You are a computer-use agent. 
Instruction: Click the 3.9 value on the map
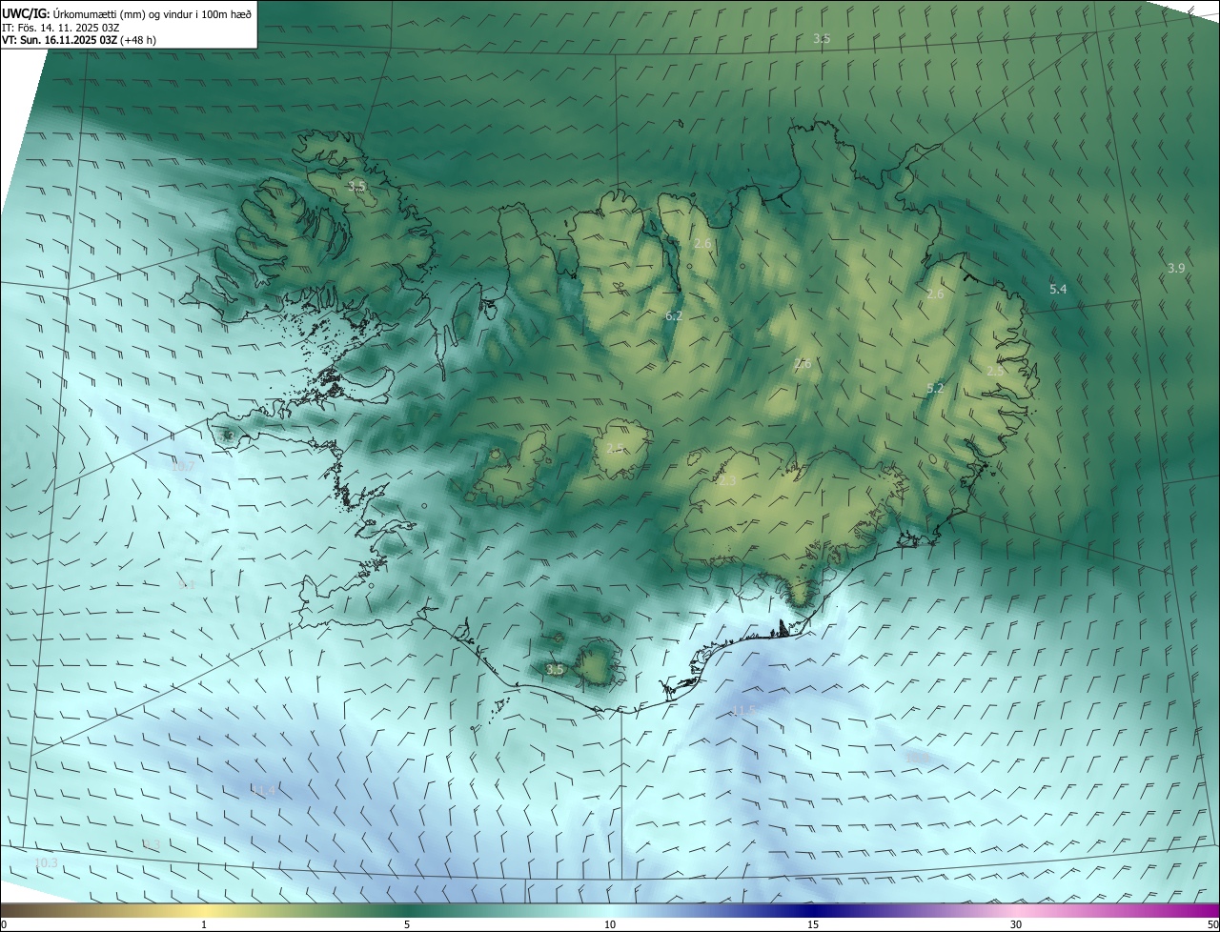pyautogui.click(x=1176, y=269)
